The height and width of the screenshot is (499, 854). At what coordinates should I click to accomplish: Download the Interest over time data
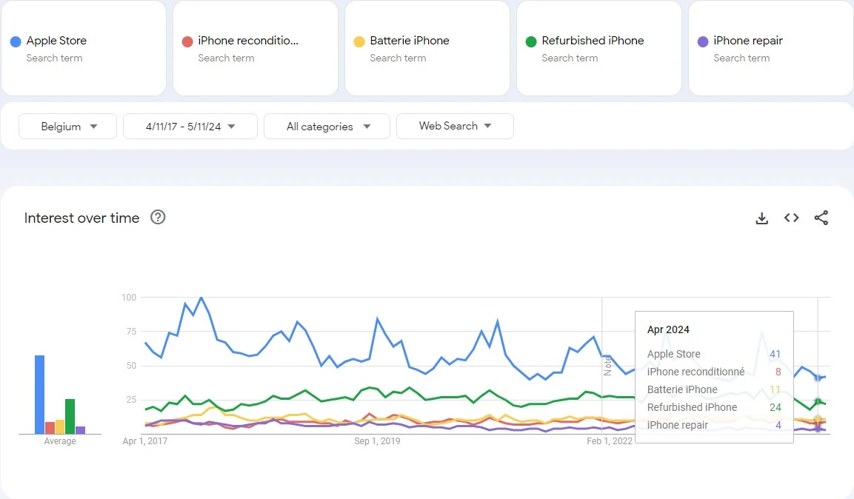[x=761, y=218]
